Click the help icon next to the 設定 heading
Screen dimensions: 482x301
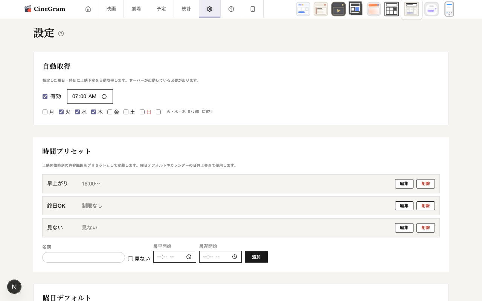(x=61, y=33)
